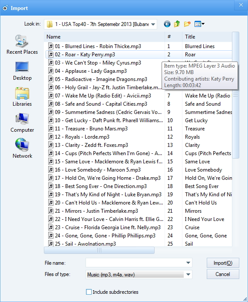
Task: Sort by the Name column header
Action: point(104,37)
